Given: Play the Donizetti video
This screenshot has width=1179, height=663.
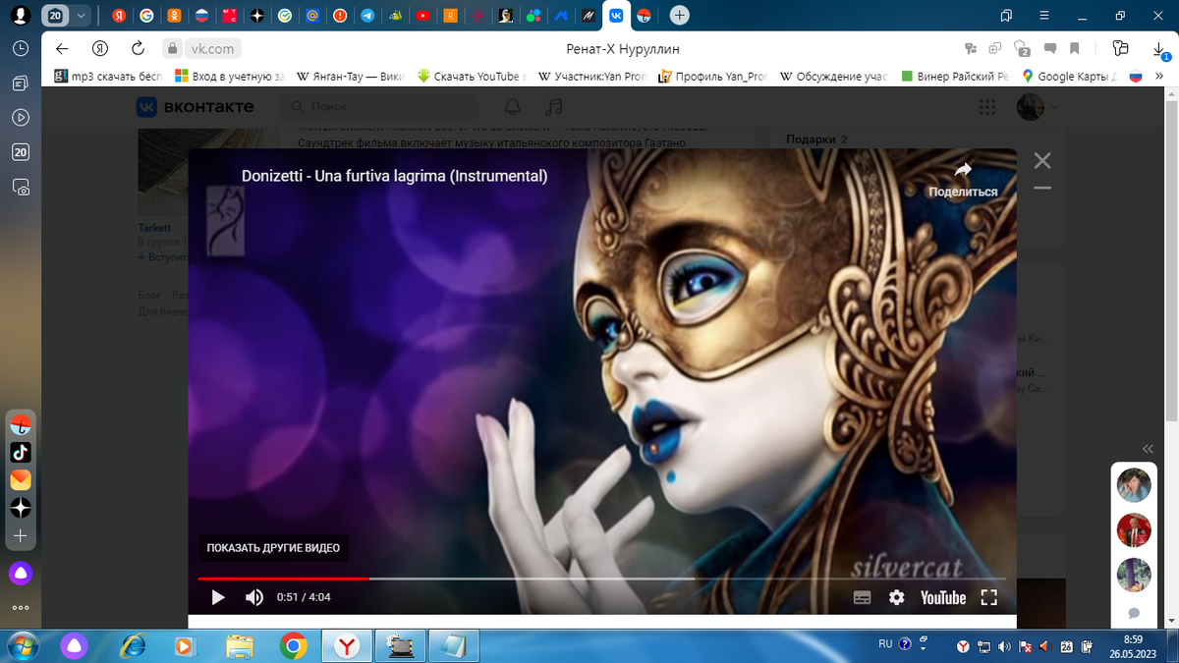Looking at the screenshot, I should [218, 597].
